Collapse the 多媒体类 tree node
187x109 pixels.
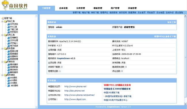[x=2, y=62]
